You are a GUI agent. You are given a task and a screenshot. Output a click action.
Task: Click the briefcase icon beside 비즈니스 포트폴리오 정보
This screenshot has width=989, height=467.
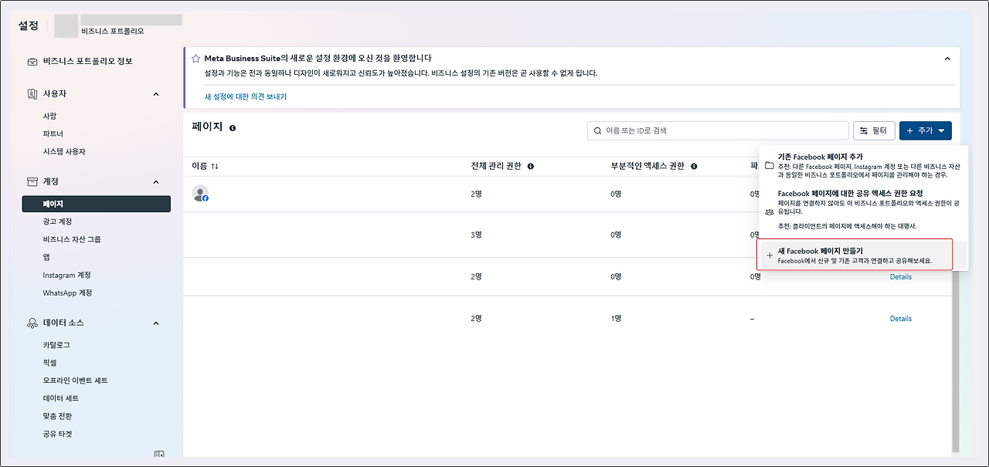32,62
